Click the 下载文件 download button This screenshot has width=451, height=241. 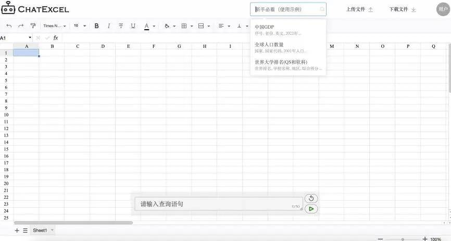[403, 9]
